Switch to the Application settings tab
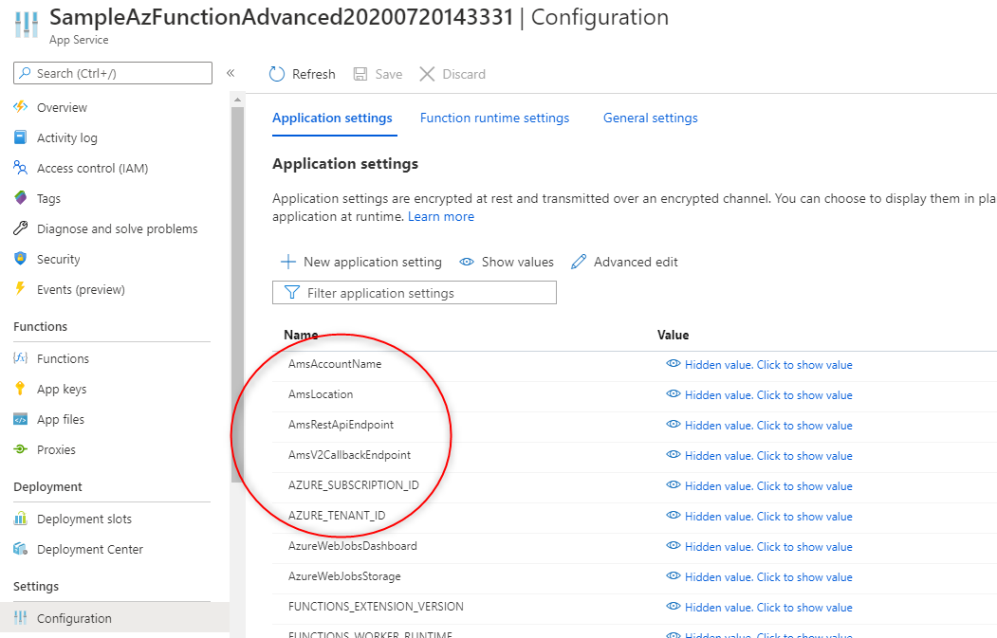Image resolution: width=997 pixels, height=638 pixels. 333,118
